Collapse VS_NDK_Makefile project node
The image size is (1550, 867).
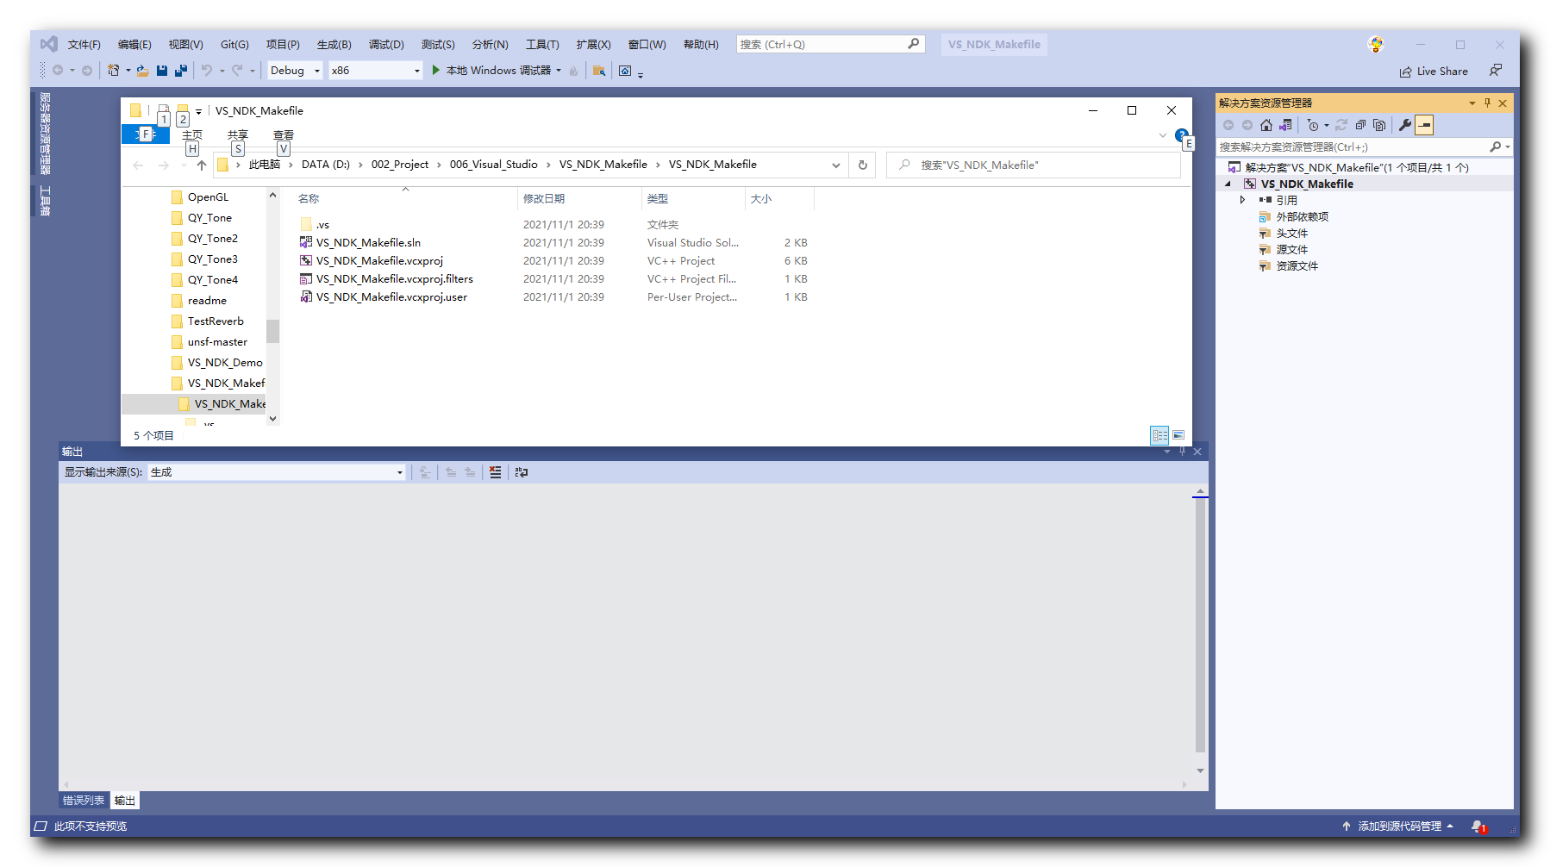[1228, 184]
